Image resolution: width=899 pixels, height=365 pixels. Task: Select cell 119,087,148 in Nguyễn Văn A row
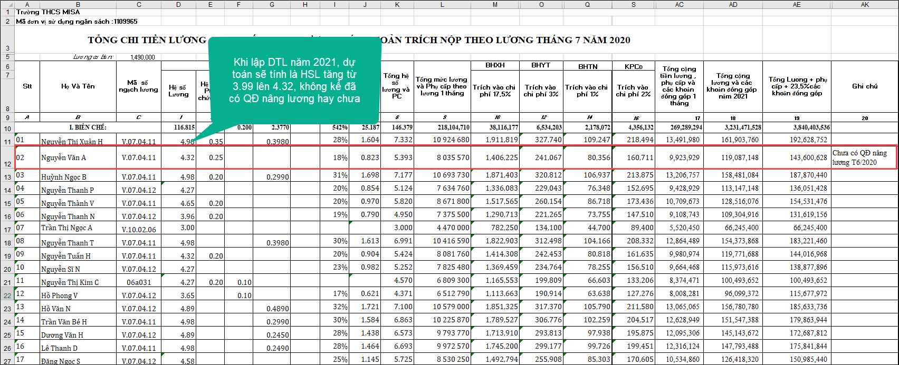point(733,157)
